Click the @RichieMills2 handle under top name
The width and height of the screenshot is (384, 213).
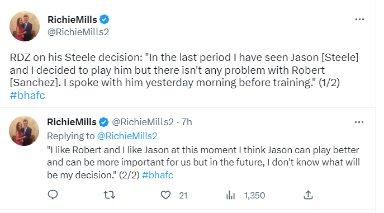pyautogui.click(x=78, y=32)
